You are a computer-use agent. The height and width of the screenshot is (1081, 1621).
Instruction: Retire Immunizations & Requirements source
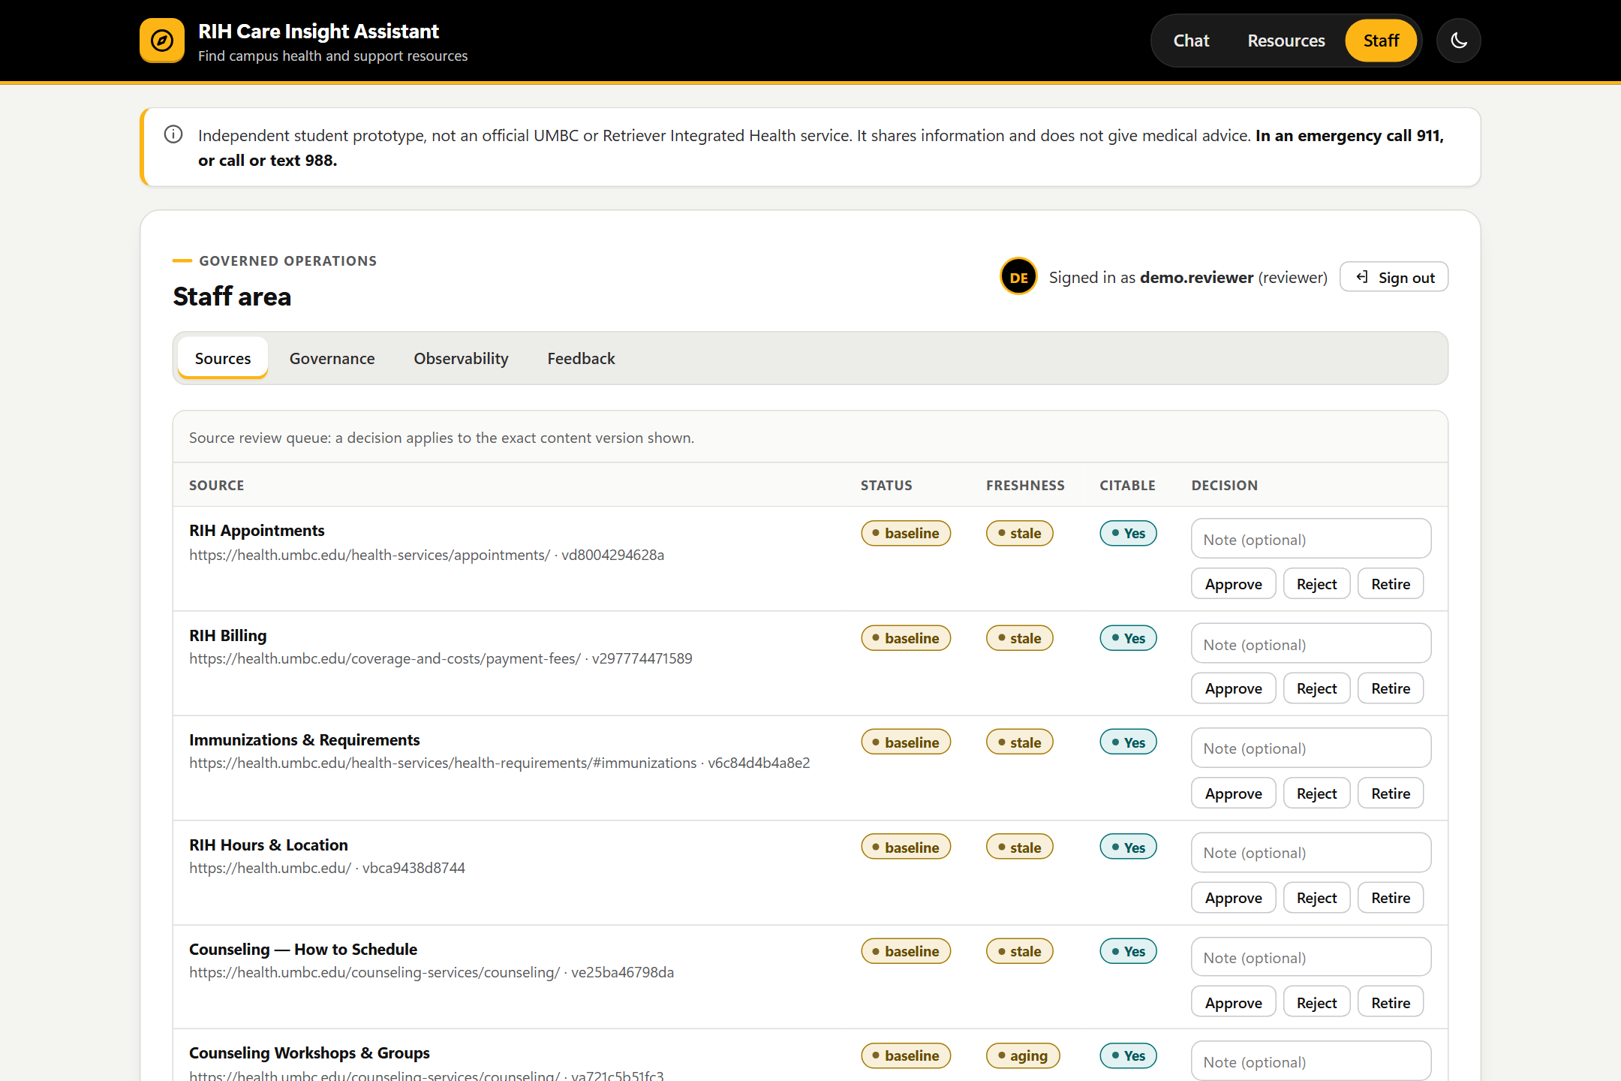(1391, 793)
